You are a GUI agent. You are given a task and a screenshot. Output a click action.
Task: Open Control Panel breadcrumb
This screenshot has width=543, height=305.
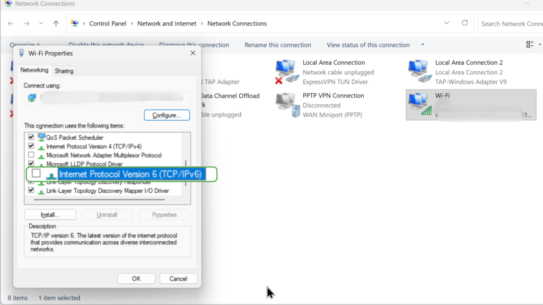pos(108,23)
